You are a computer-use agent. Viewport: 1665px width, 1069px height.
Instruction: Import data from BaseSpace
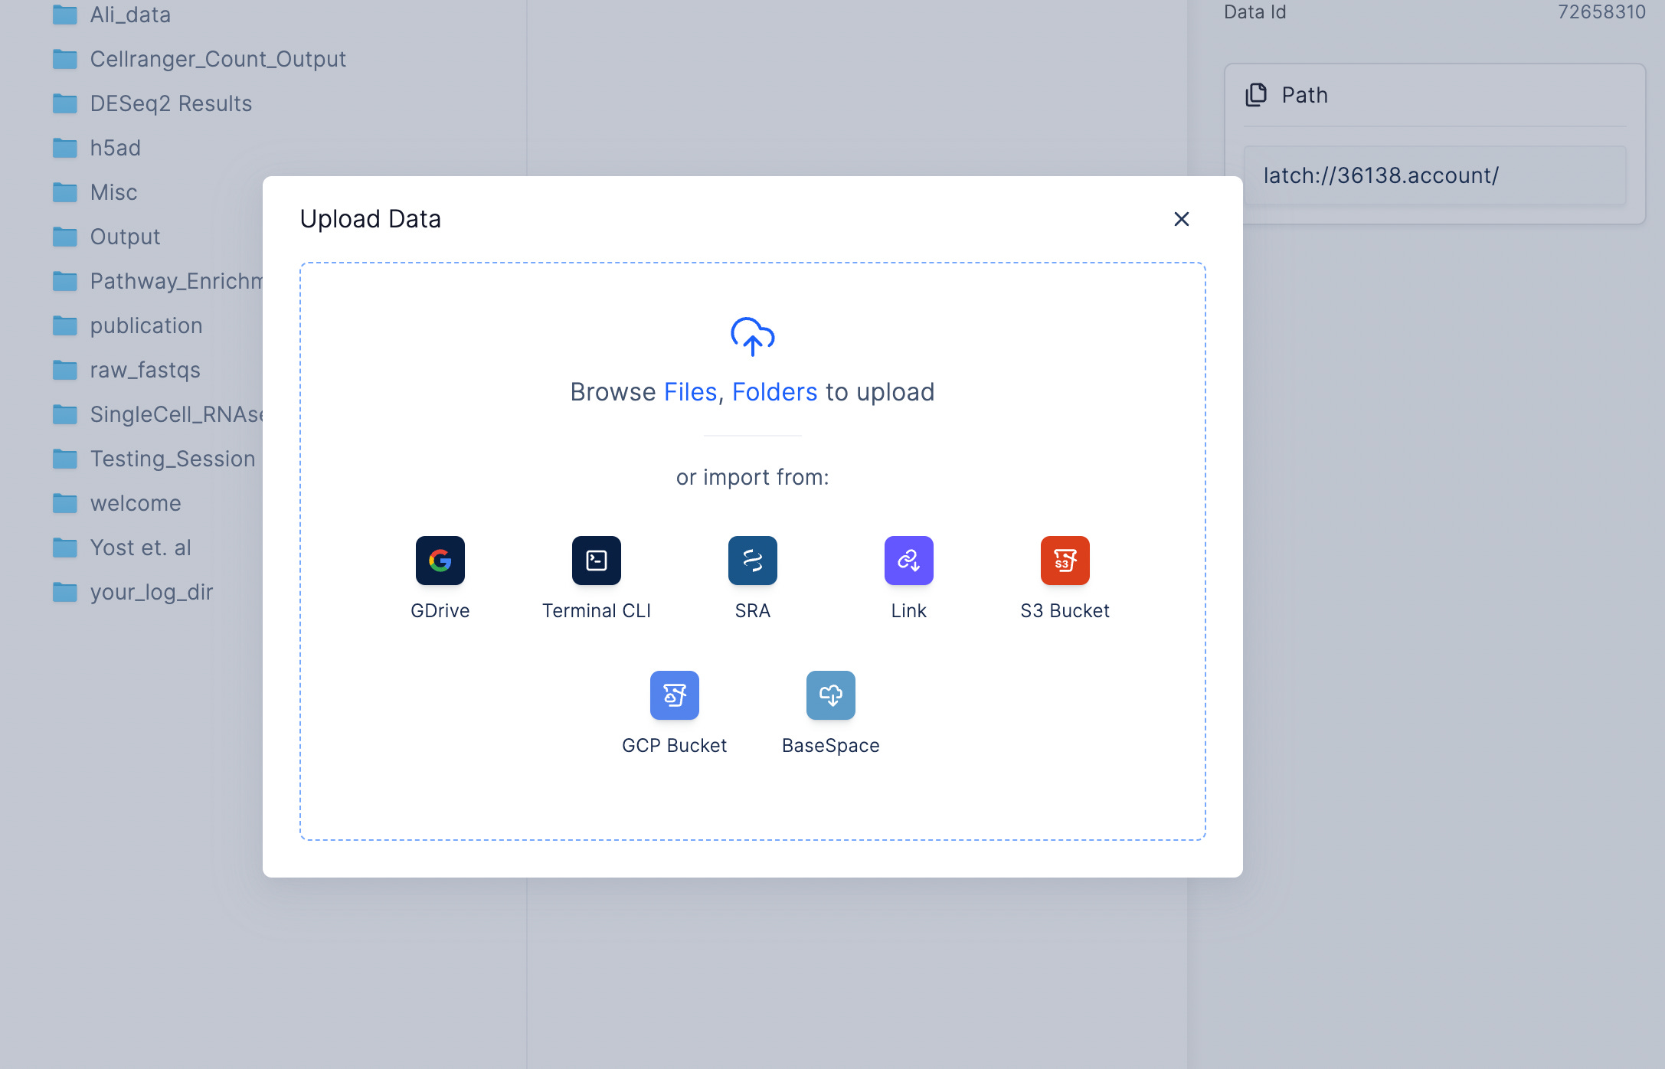click(x=830, y=695)
